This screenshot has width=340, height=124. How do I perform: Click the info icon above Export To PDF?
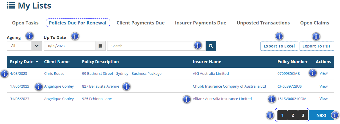[316, 36]
